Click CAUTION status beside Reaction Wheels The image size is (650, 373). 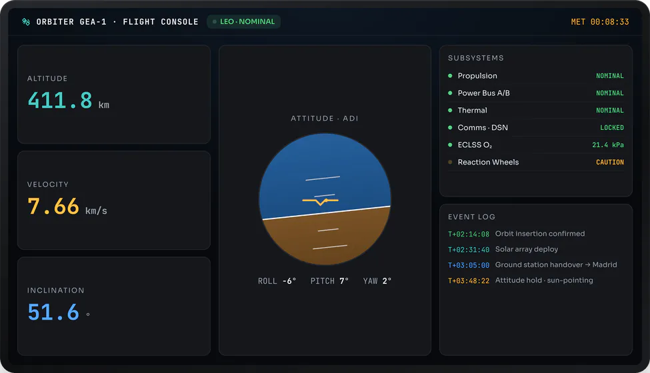(610, 163)
